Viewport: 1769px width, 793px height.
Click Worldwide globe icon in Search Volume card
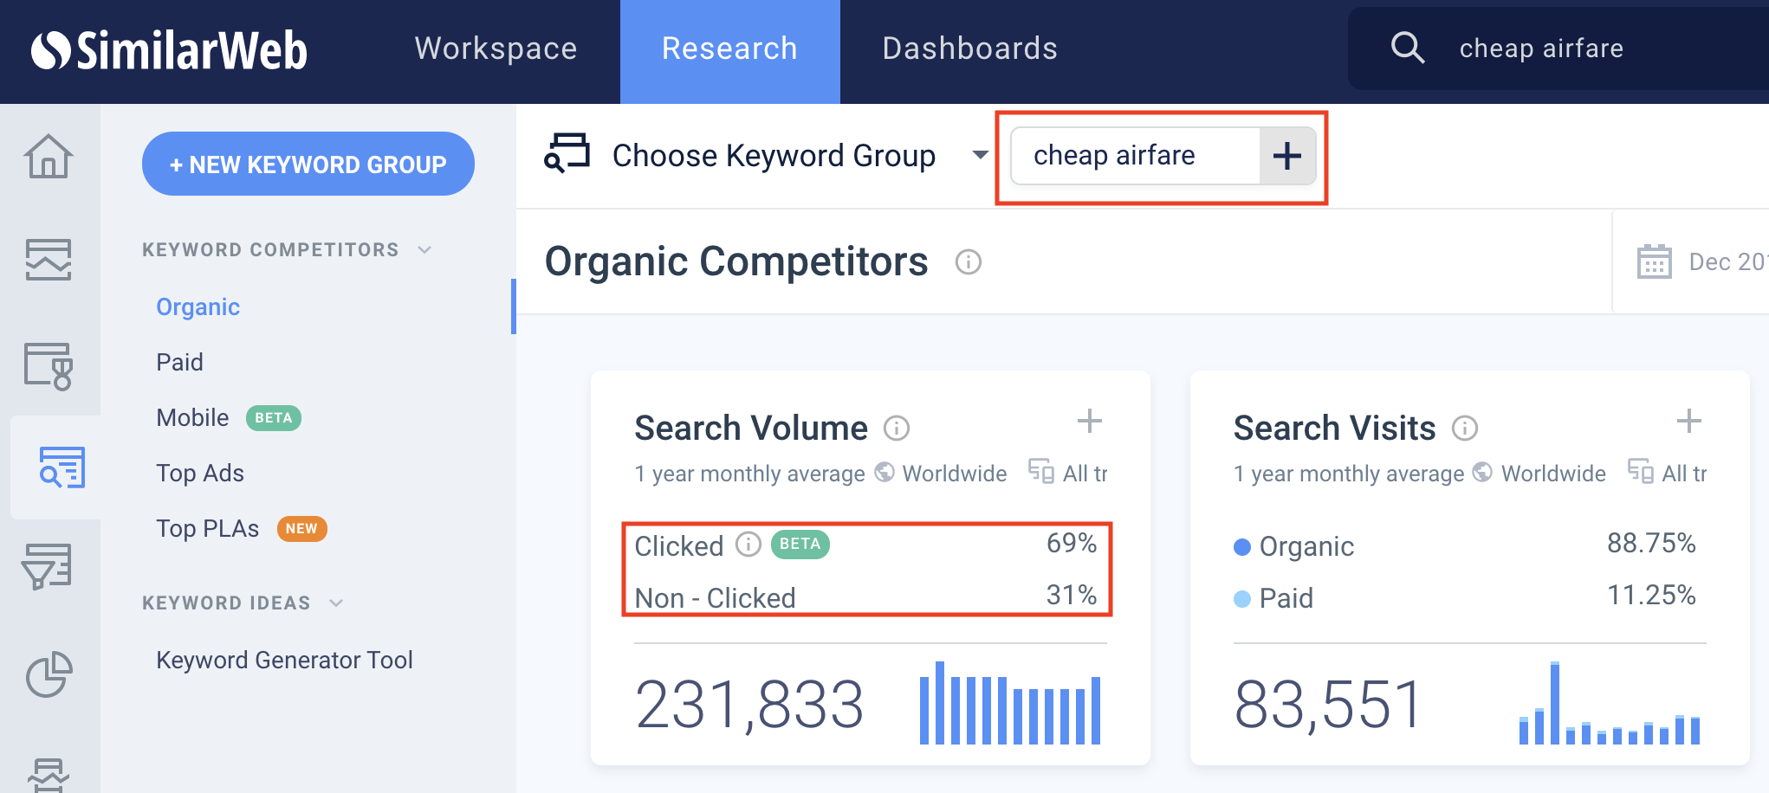(x=884, y=472)
